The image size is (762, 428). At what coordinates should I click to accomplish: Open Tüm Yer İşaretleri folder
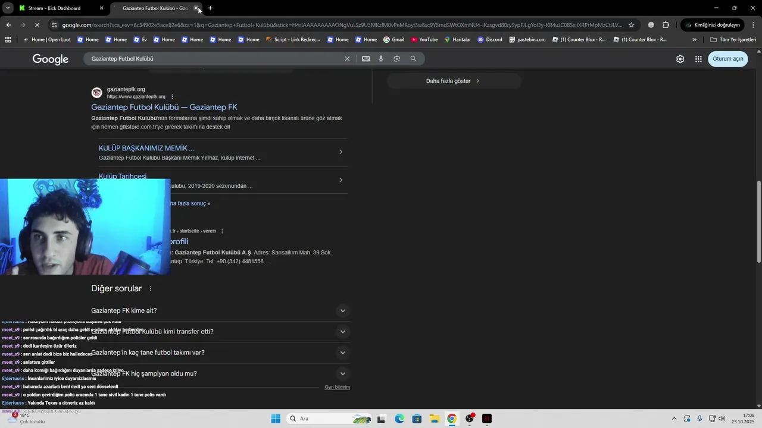tap(733, 40)
